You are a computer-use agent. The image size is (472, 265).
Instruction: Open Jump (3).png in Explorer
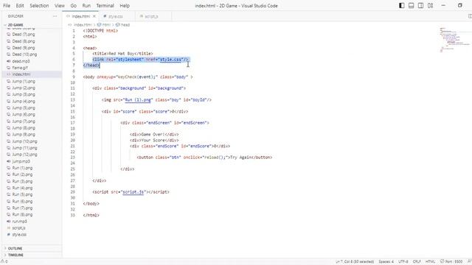coord(24,95)
